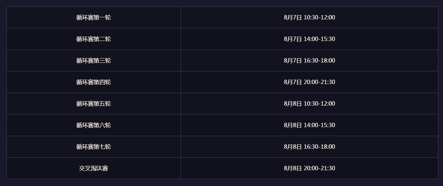Select the 8月7日 date in 循环赛第二轮 row
443x186 pixels.
click(x=293, y=39)
